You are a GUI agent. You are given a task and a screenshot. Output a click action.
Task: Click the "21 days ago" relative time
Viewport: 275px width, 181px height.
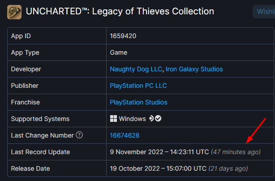pyautogui.click(x=228, y=168)
